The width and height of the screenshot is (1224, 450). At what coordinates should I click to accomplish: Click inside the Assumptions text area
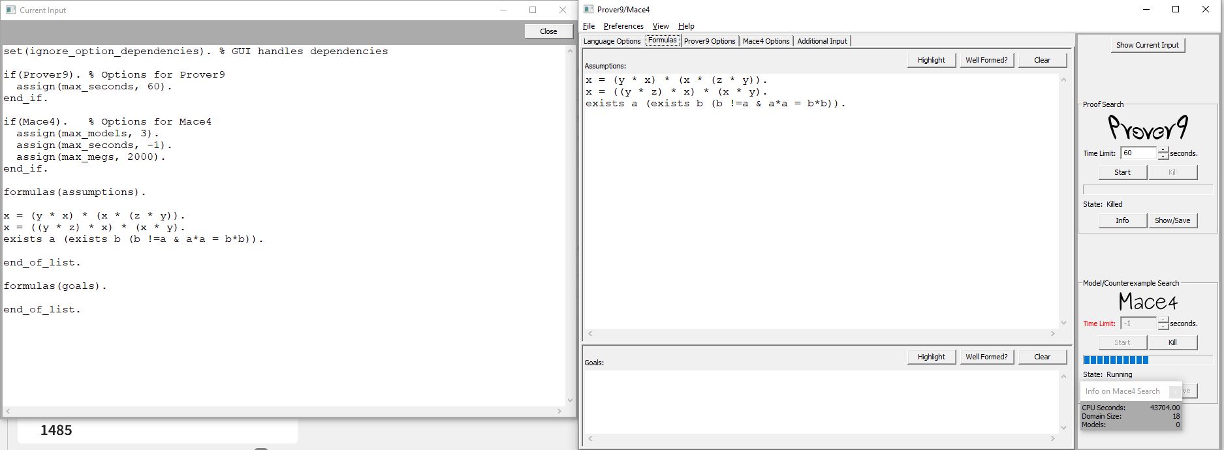tap(821, 201)
